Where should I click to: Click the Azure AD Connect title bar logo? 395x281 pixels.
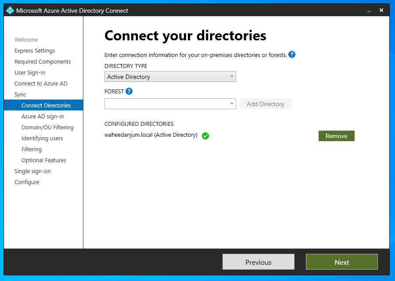click(10, 11)
